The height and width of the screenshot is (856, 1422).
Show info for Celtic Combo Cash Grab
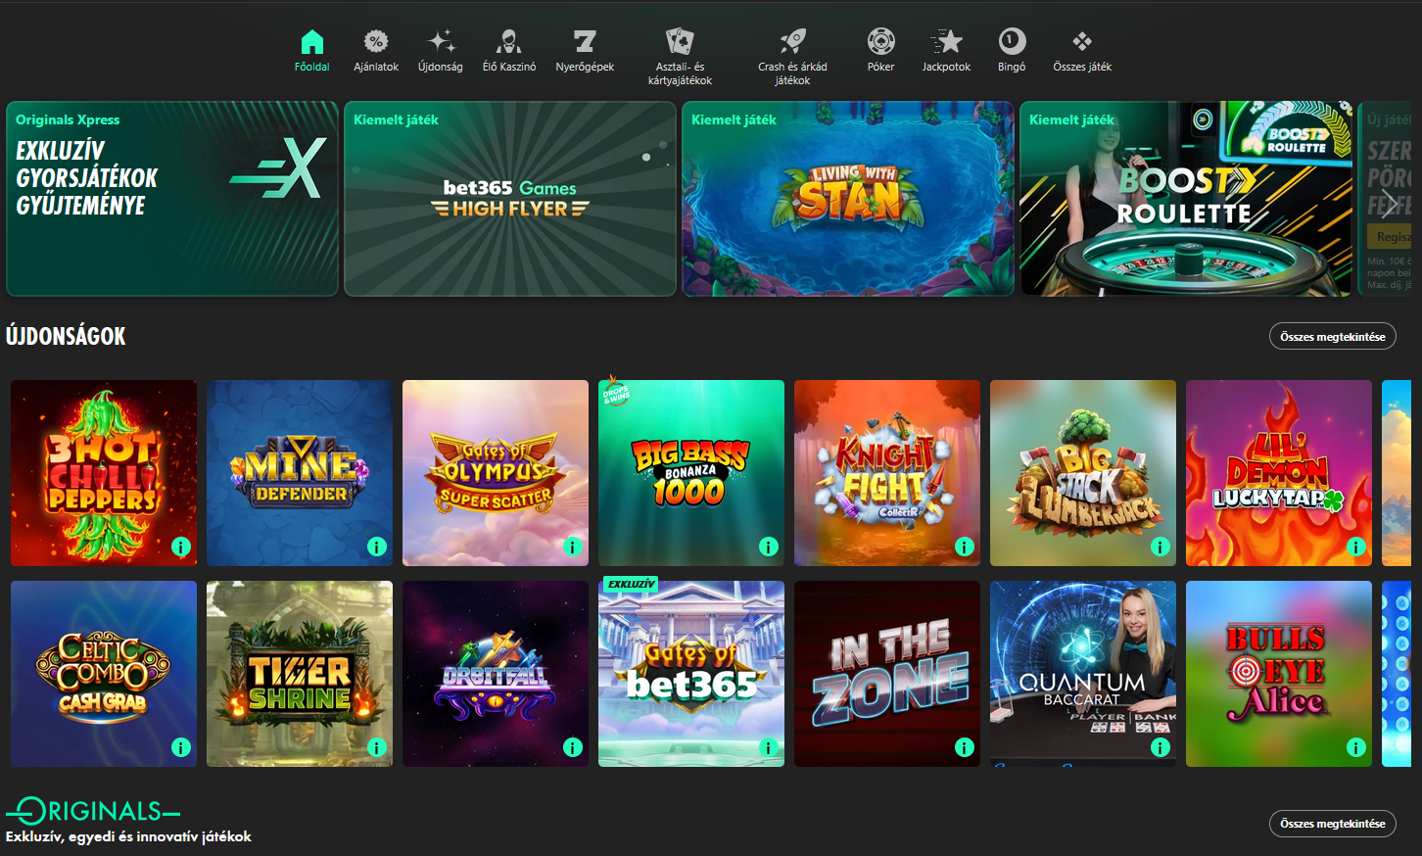click(181, 747)
